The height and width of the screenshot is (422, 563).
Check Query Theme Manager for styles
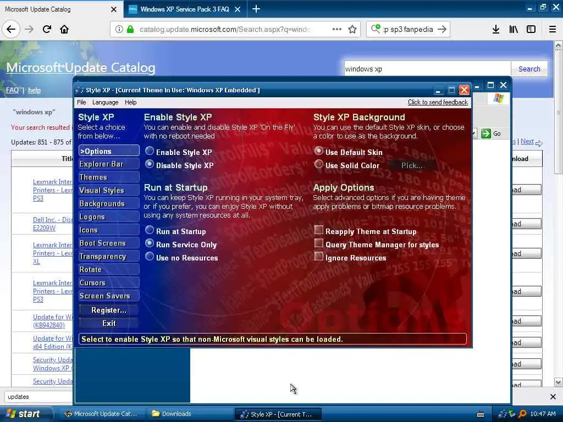(x=318, y=243)
